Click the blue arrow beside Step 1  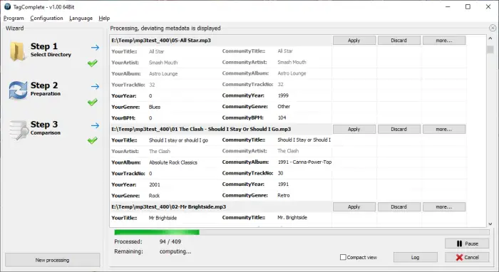(x=95, y=48)
